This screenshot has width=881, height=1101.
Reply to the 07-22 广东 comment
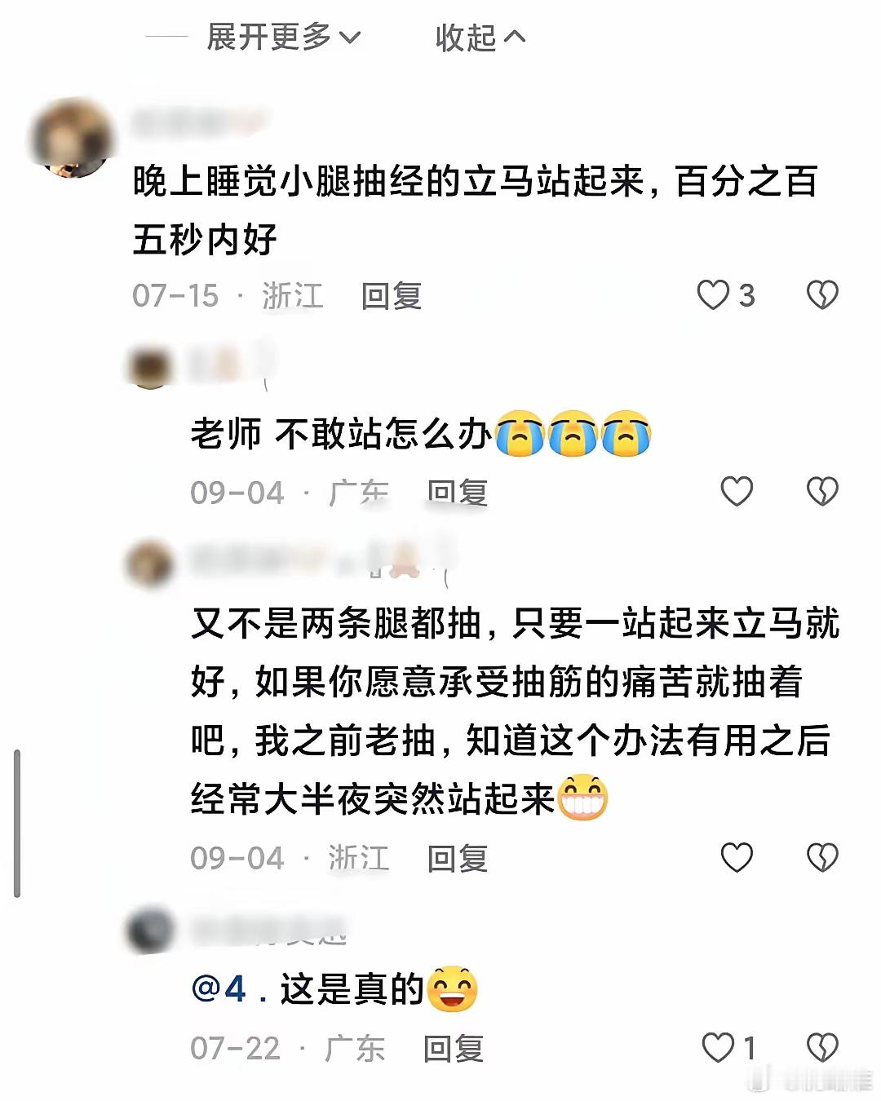[x=454, y=1048]
